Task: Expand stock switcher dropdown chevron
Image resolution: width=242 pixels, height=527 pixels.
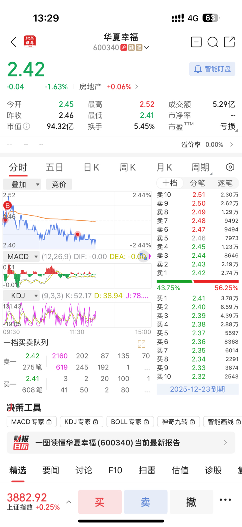Action: [146, 48]
